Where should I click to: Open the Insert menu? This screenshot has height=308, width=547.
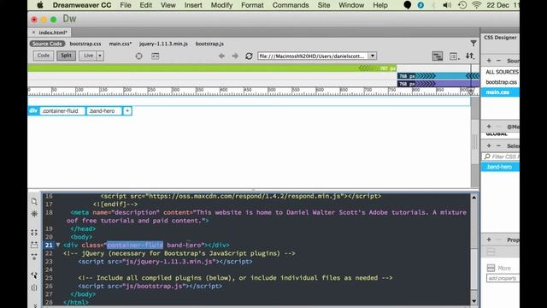click(x=193, y=5)
